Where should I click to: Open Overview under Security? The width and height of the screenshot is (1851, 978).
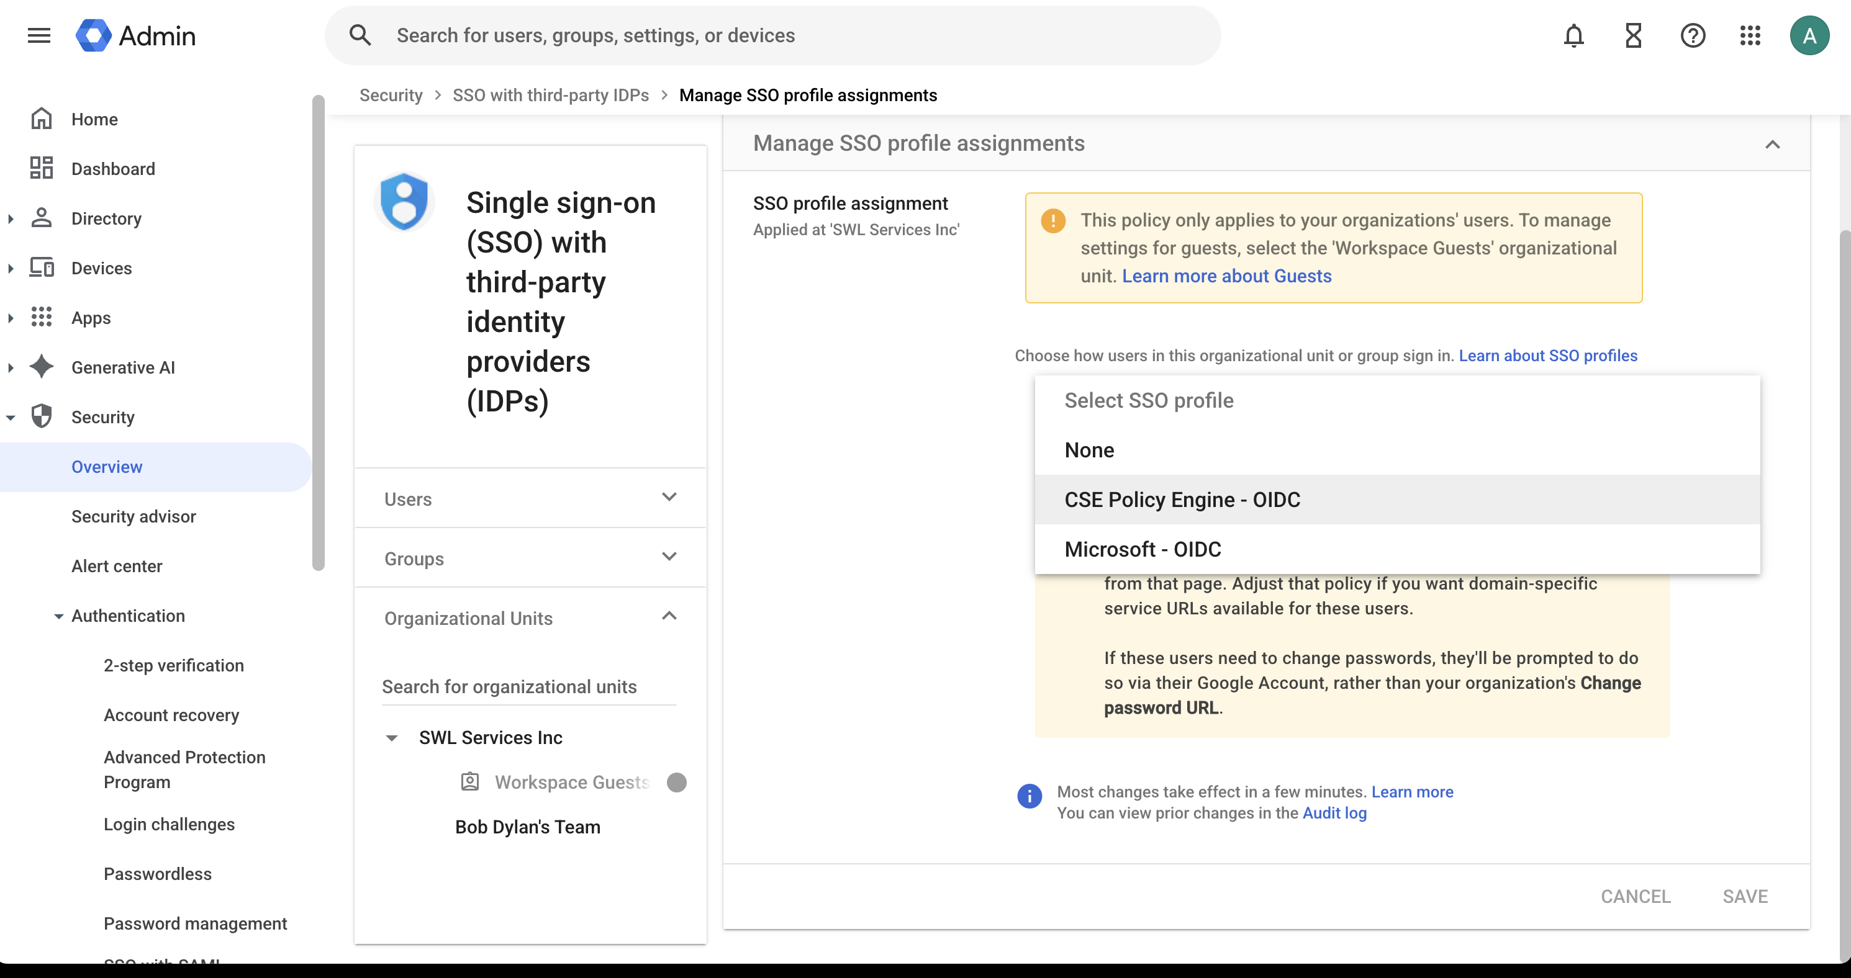pyautogui.click(x=155, y=467)
